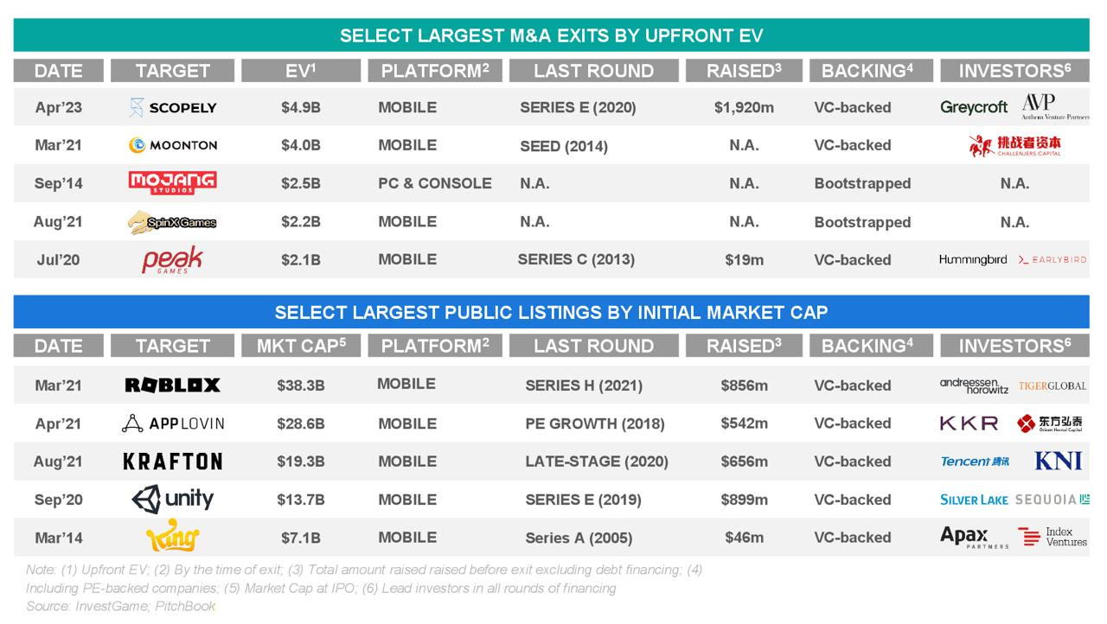Click the EV column header
1107x624 pixels.
pyautogui.click(x=300, y=71)
